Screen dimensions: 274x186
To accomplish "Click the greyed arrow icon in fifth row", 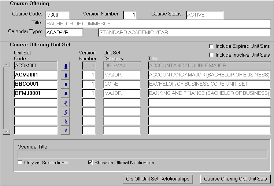I will 66,103.
